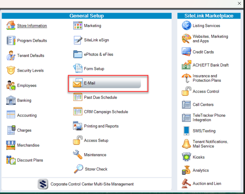Screen dimensions: 245x194
Task: Click the Access Setup padlock icon
Action: pyautogui.click(x=78, y=140)
